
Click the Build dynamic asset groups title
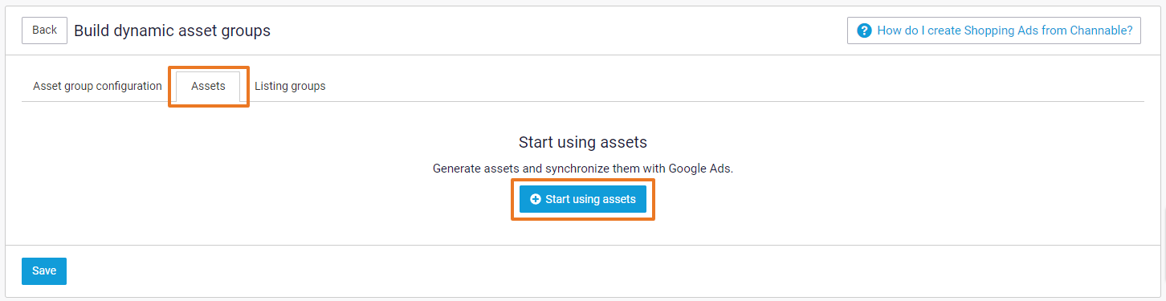pos(172,31)
